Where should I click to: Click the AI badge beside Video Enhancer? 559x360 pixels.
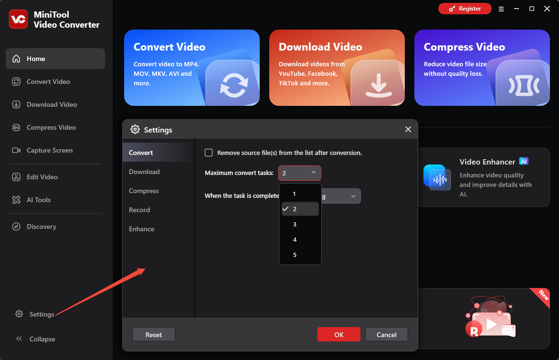click(524, 161)
